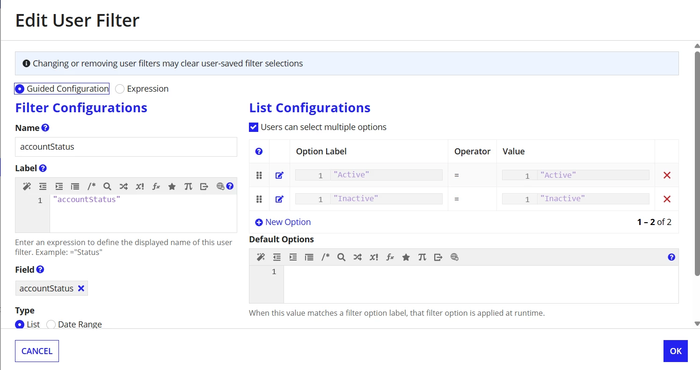The height and width of the screenshot is (370, 700).
Task: Click the magic wand icon in Label toolbar
Action: click(27, 186)
